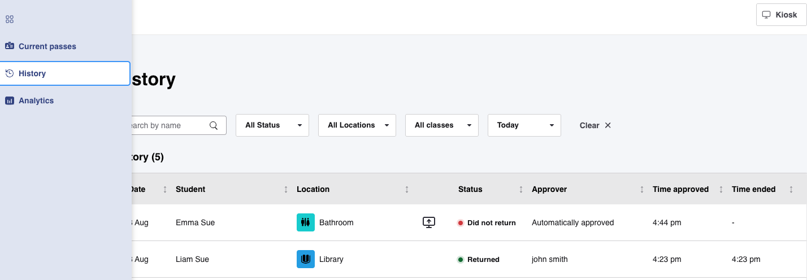
Task: Click the Bathroom location icon
Action: coord(306,222)
